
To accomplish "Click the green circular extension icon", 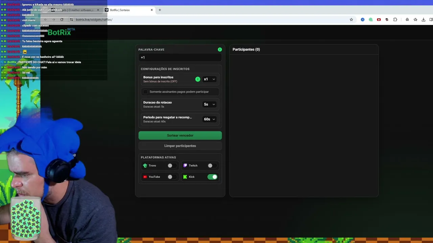I will [371, 20].
